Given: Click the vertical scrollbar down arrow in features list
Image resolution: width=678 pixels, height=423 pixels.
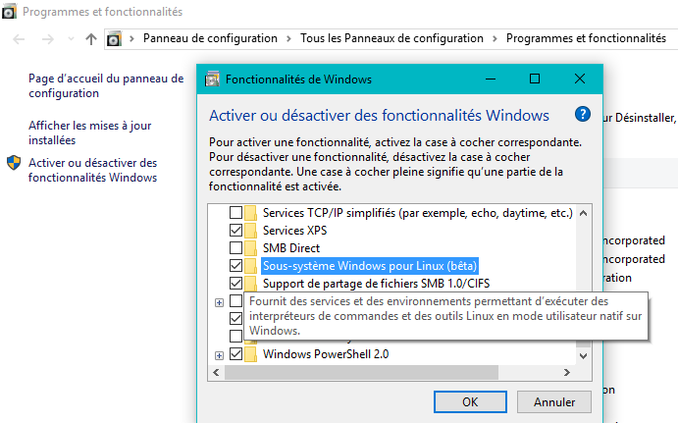Looking at the screenshot, I should (583, 356).
